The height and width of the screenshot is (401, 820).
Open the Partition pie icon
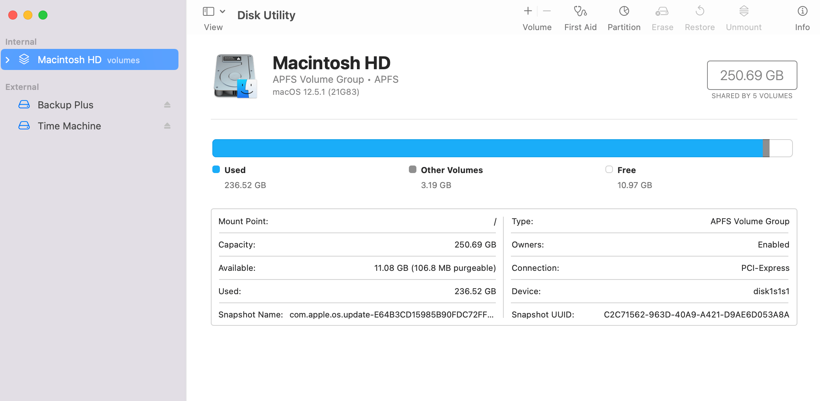pos(624,11)
